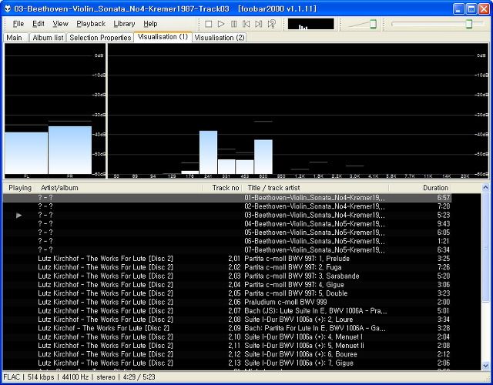Click playlist scrollbar down arrow
Image resolution: width=493 pixels, height=385 pixels.
tap(486, 366)
